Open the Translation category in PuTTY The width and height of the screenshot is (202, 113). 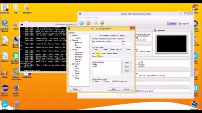coord(79,57)
